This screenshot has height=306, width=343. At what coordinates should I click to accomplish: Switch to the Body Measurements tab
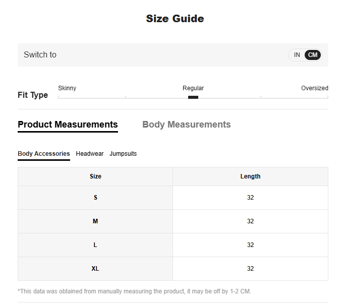point(186,125)
